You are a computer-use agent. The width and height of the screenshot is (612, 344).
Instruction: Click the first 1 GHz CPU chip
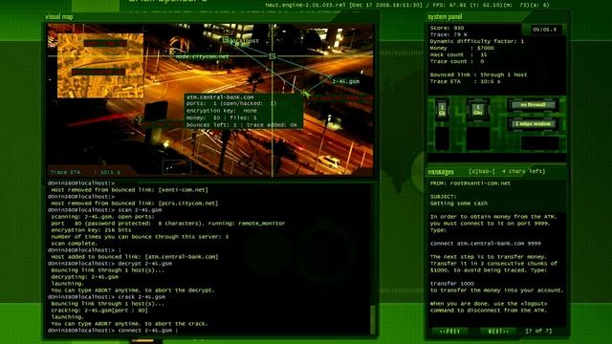pos(442,110)
